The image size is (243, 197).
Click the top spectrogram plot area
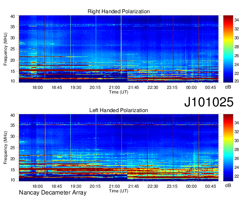click(119, 49)
